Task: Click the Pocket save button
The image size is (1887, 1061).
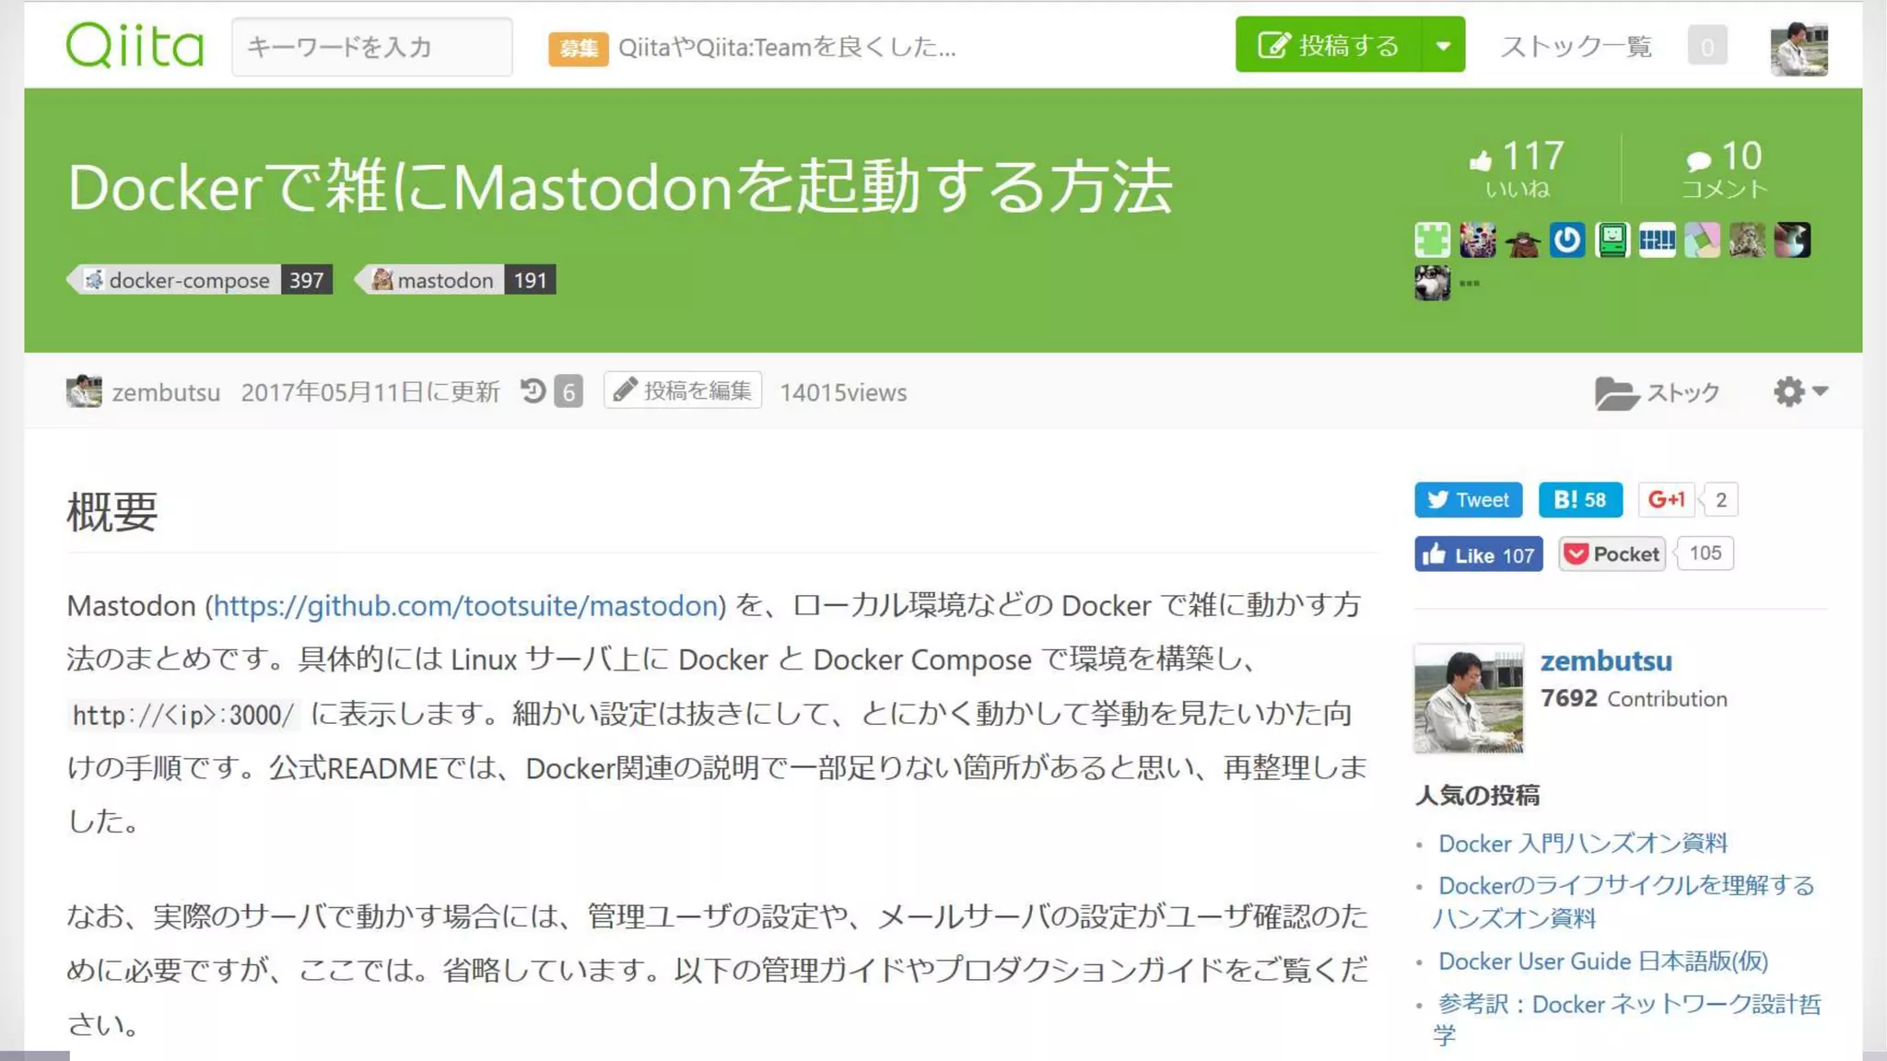Action: [x=1612, y=554]
